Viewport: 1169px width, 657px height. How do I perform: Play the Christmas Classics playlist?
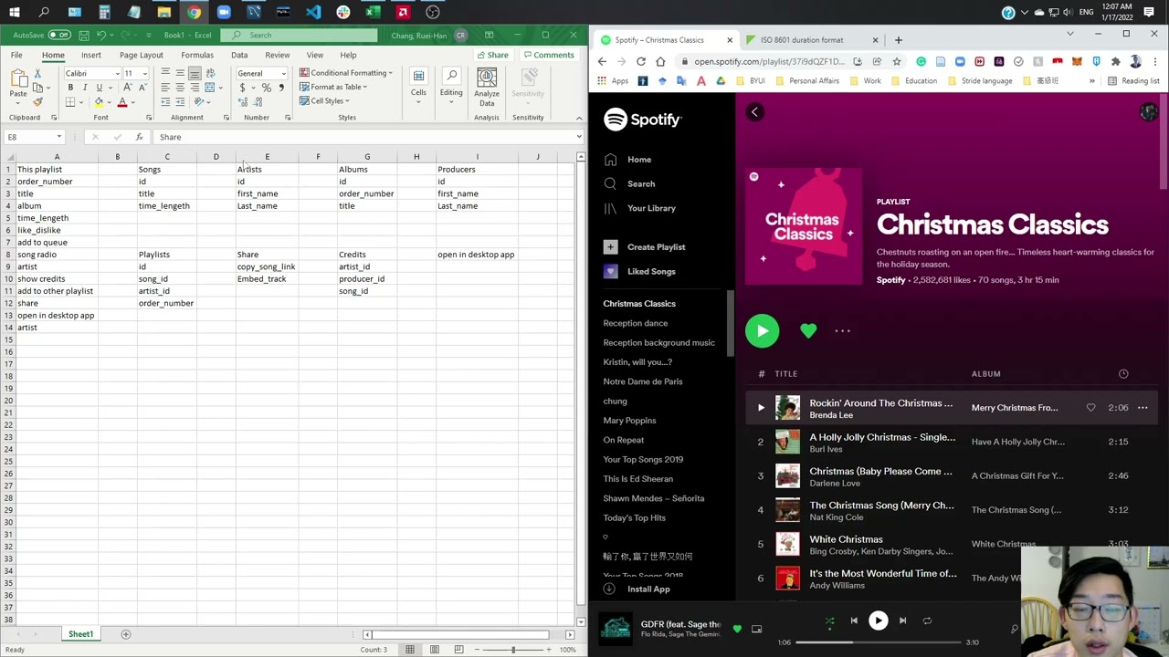[x=762, y=330]
